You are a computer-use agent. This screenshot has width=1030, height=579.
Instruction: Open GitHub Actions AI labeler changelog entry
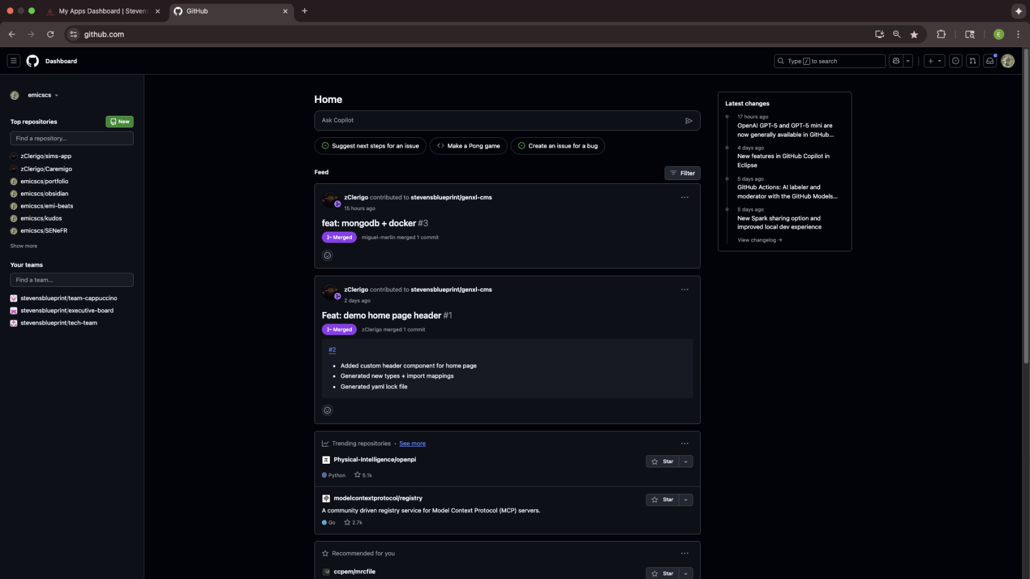click(x=787, y=192)
